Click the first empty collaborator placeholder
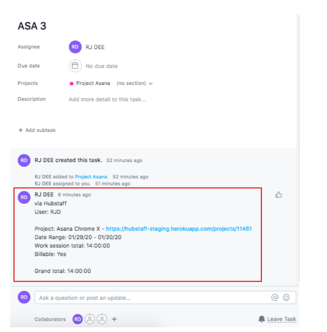Image resolution: width=327 pixels, height=332 pixels. tap(90, 319)
